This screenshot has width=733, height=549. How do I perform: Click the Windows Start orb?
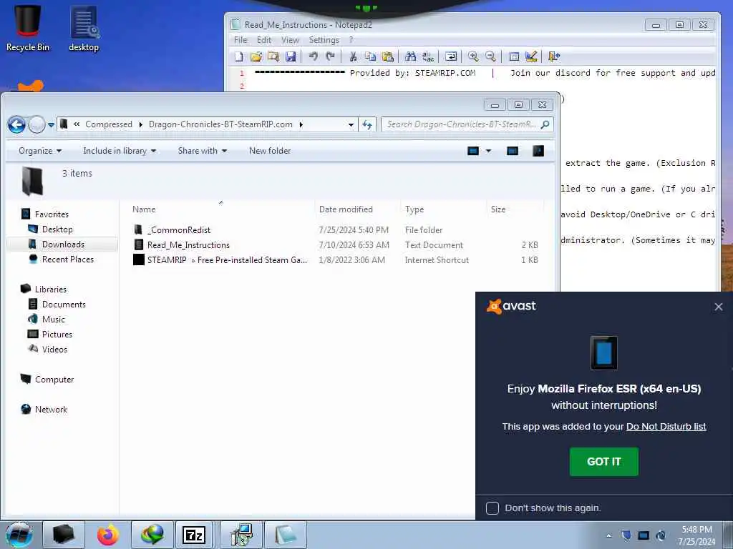click(19, 535)
